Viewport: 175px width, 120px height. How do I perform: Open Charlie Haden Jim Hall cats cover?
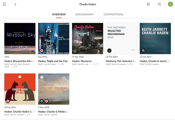point(20,89)
